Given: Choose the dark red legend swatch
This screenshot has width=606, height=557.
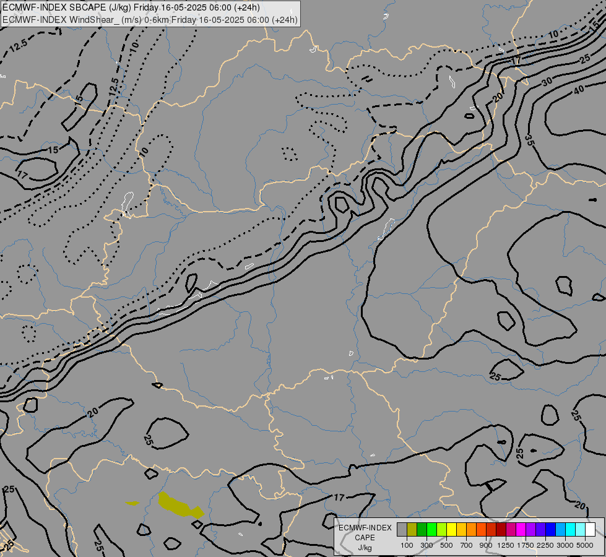Looking at the screenshot, I should [x=501, y=529].
